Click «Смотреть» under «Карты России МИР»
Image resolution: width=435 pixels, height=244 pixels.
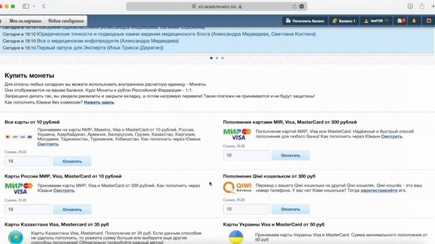point(64,190)
